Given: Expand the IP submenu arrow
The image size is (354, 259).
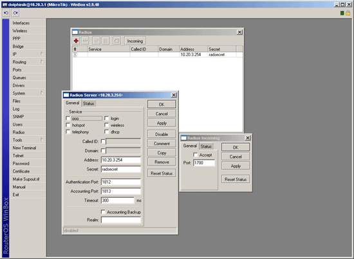Looking at the screenshot, I should [x=42, y=53].
